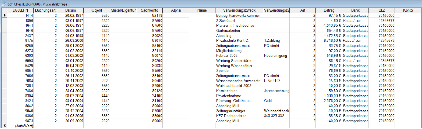The height and width of the screenshot is (129, 422).
Task: Click the cell Wartung Schneefräse
Action: click(x=239, y=61)
